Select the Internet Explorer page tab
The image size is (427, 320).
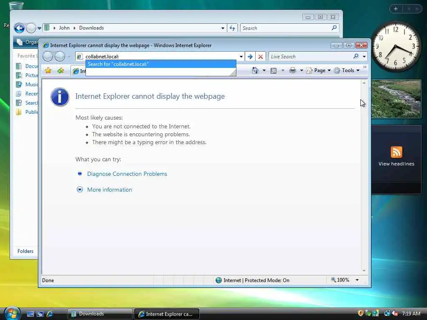[78, 71]
